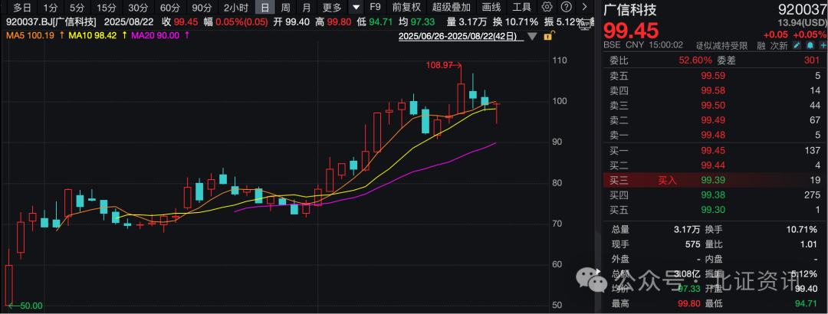The height and width of the screenshot is (314, 828).
Task: Select the 5分 period
Action: (77, 8)
